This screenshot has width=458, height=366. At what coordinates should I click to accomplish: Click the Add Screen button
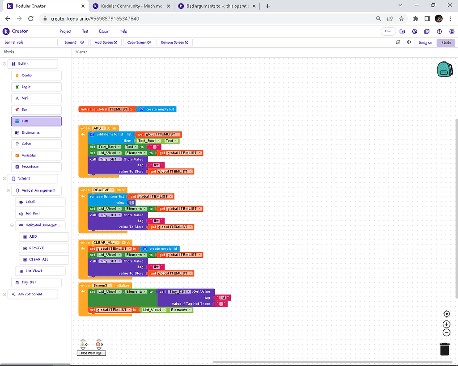point(106,42)
